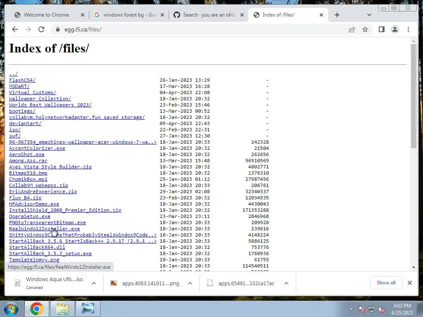This screenshot has width=423, height=317.
Task: Open the bootlegs/ folder
Action: 22,111
